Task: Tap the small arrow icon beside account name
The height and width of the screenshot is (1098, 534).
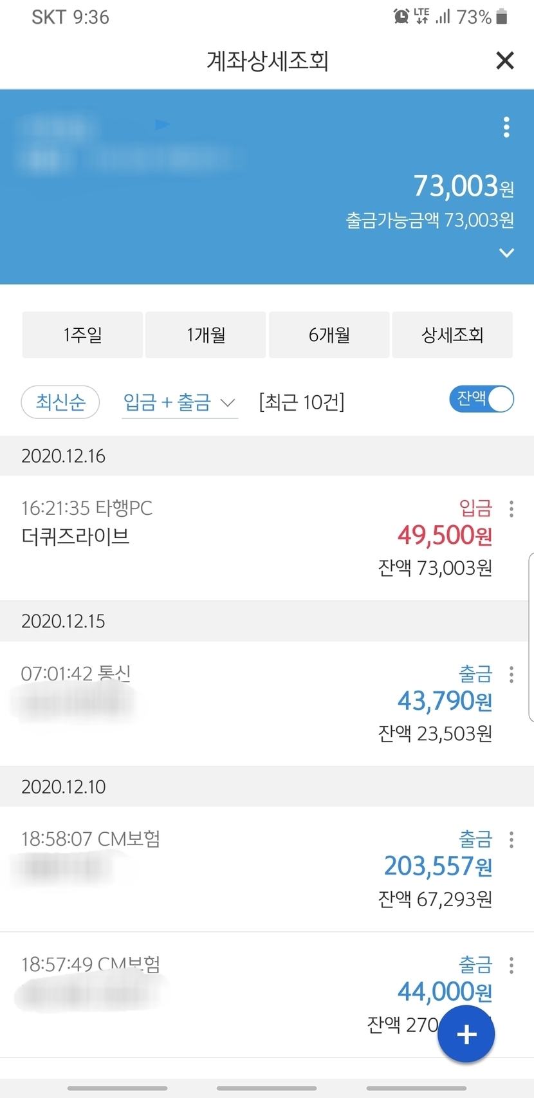Action: pos(162,124)
